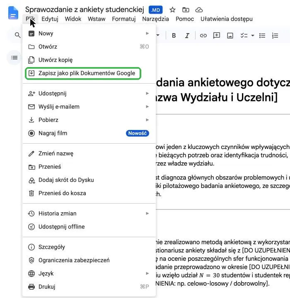Open Szczegóły
Screen dimensions: 290x298
click(x=89, y=247)
